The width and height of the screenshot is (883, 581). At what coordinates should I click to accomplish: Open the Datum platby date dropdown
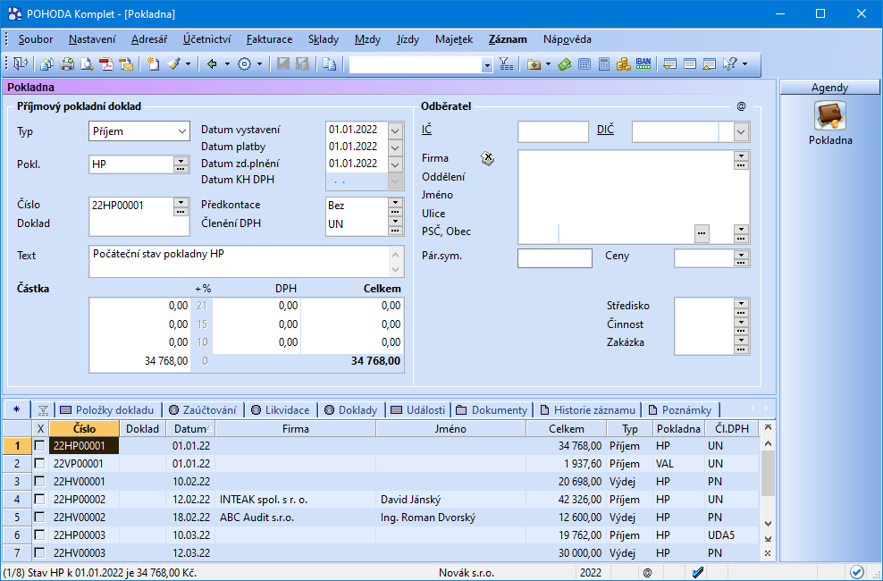(x=395, y=147)
